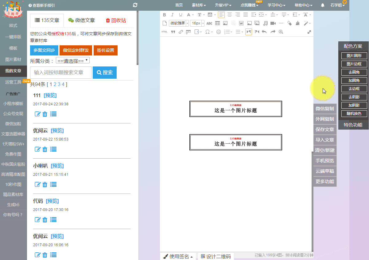Image resolution: width=369 pixels, height=260 pixels.
Task: Click the insert video icon
Action: point(273,23)
